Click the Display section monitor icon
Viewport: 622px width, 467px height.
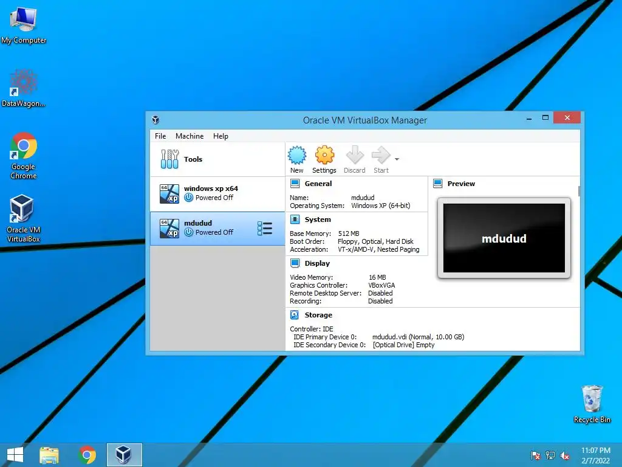click(295, 263)
